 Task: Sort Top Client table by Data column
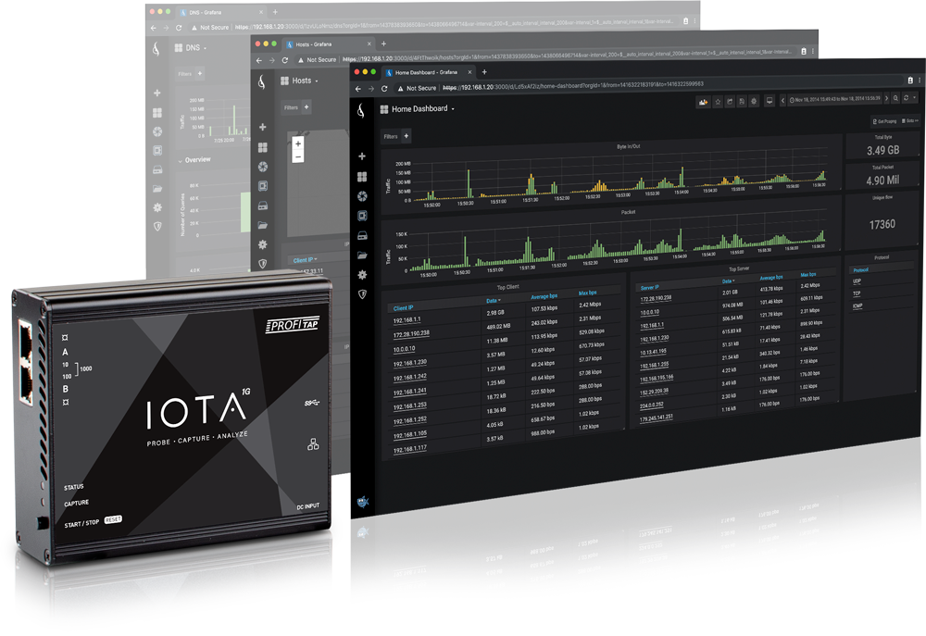click(494, 301)
